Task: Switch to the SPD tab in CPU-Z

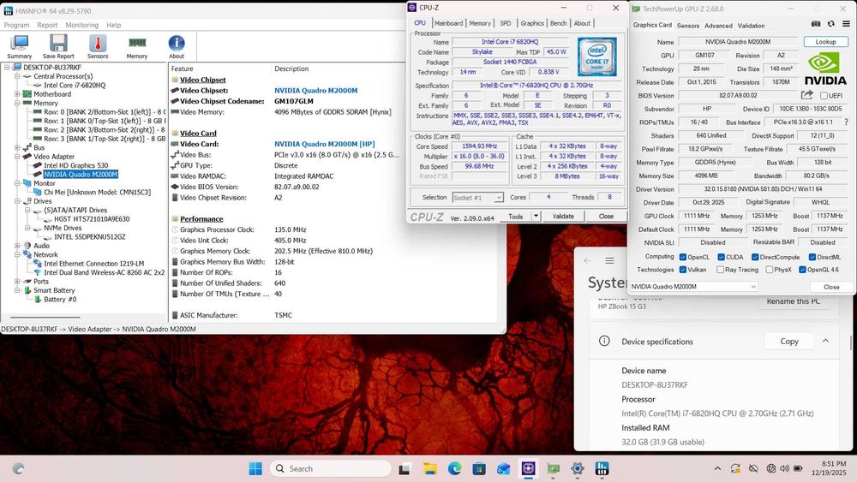Action: 506,23
